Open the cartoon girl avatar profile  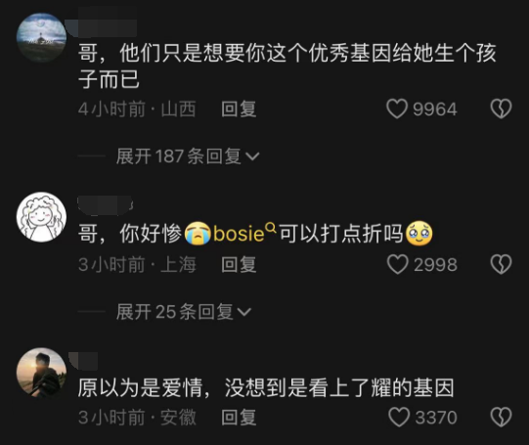41,217
